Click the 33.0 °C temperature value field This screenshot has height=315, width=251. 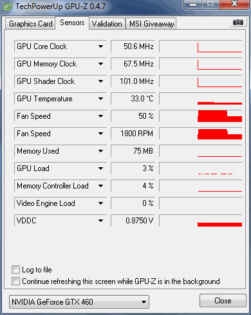pyautogui.click(x=133, y=99)
